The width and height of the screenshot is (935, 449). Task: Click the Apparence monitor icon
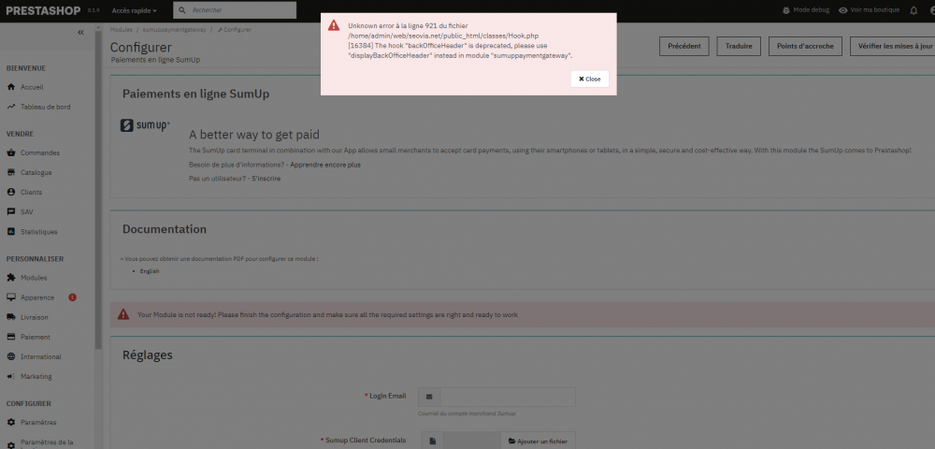(10, 297)
